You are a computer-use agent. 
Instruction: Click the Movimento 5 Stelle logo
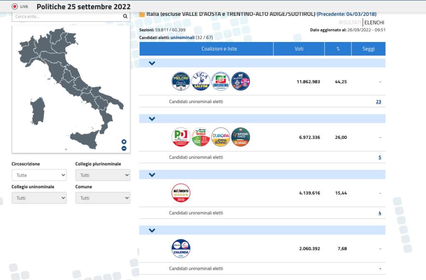[x=181, y=193]
